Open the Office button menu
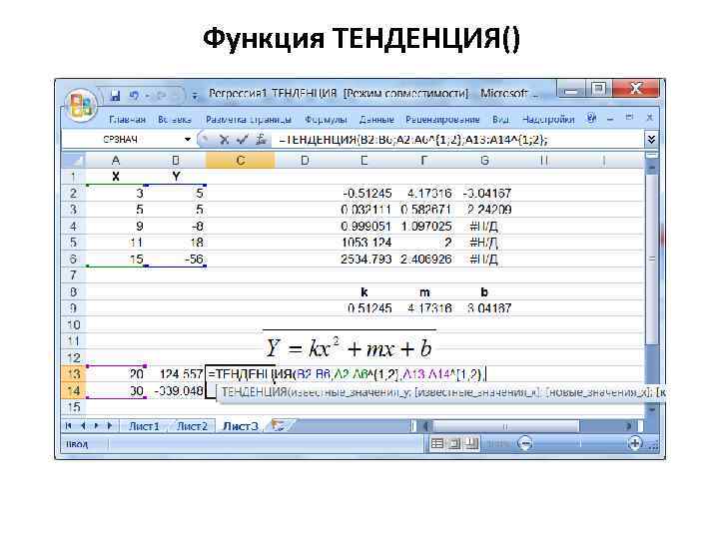719x539 pixels. [x=81, y=105]
